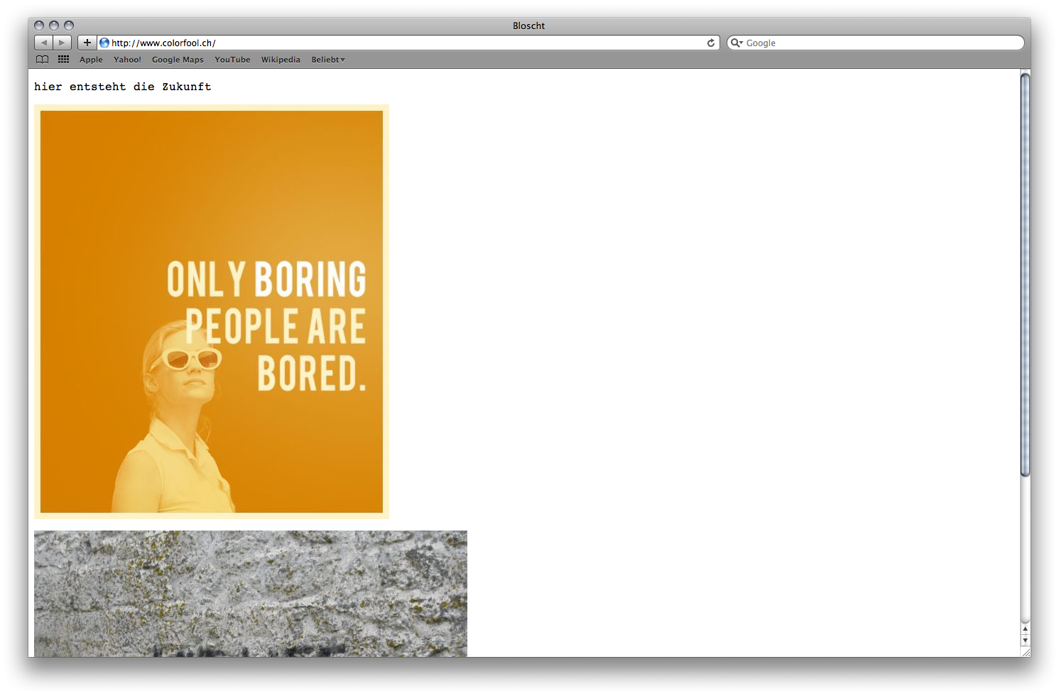1059x696 pixels.
Task: Open the search magnifier dropdown
Action: pos(737,43)
